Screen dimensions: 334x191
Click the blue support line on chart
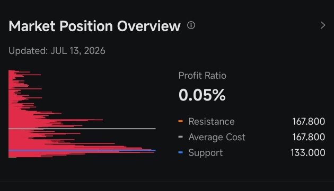[x=82, y=151]
